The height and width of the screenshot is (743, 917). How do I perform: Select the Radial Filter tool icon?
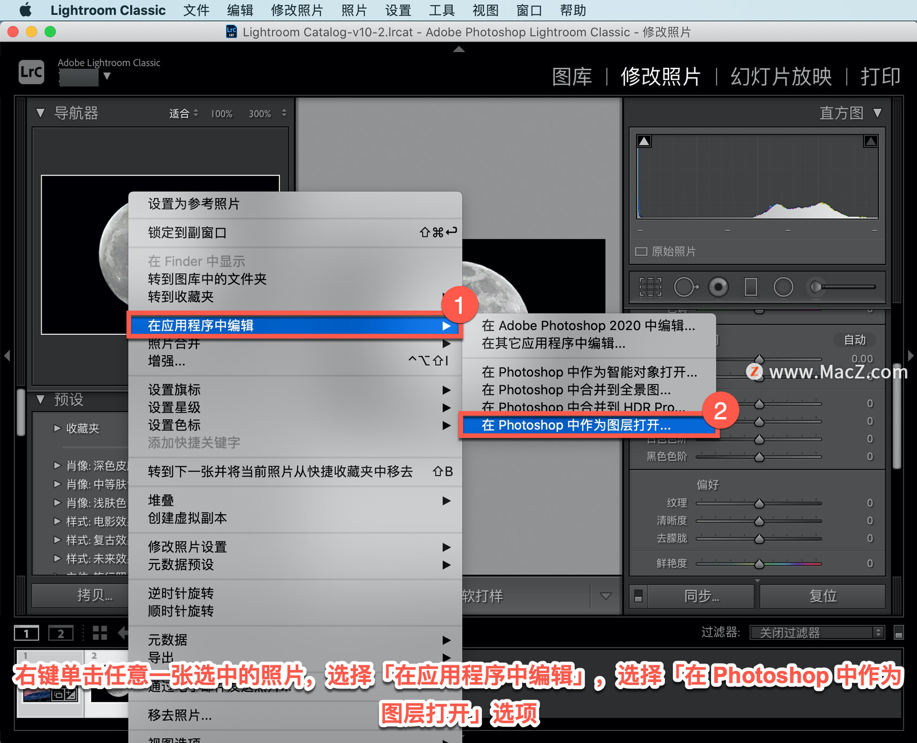click(783, 287)
